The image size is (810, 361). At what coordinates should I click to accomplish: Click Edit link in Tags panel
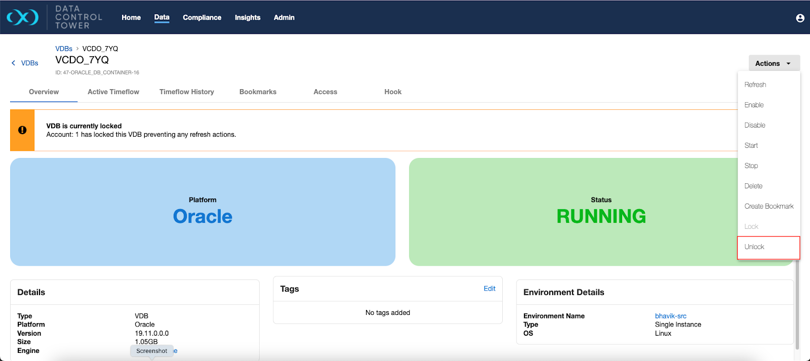[489, 289]
